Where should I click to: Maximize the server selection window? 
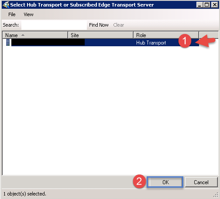coord(206,5)
